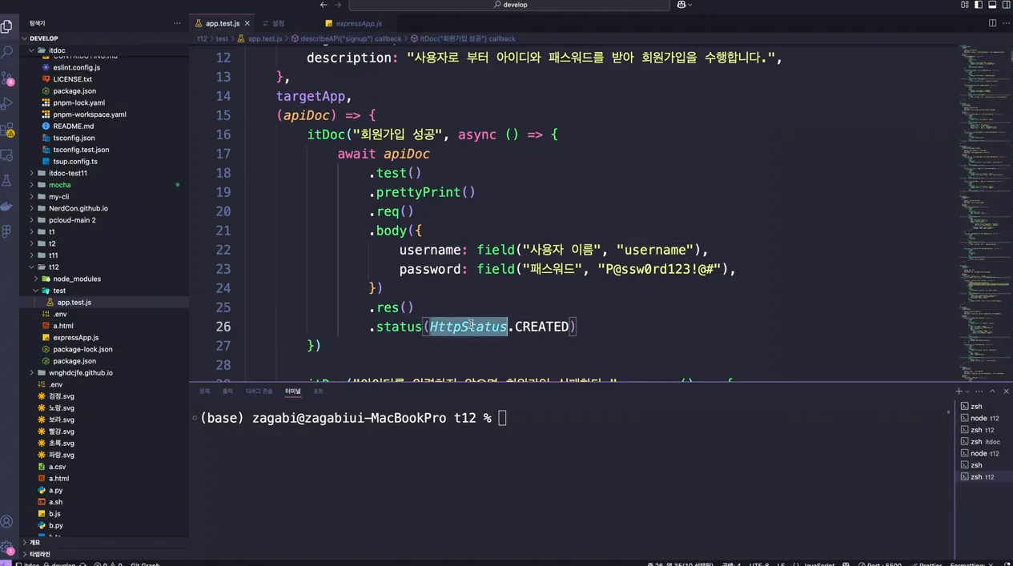Expand the pcloud-main 2 folder
Screen dimensions: 1013x566
[x=104, y=220]
